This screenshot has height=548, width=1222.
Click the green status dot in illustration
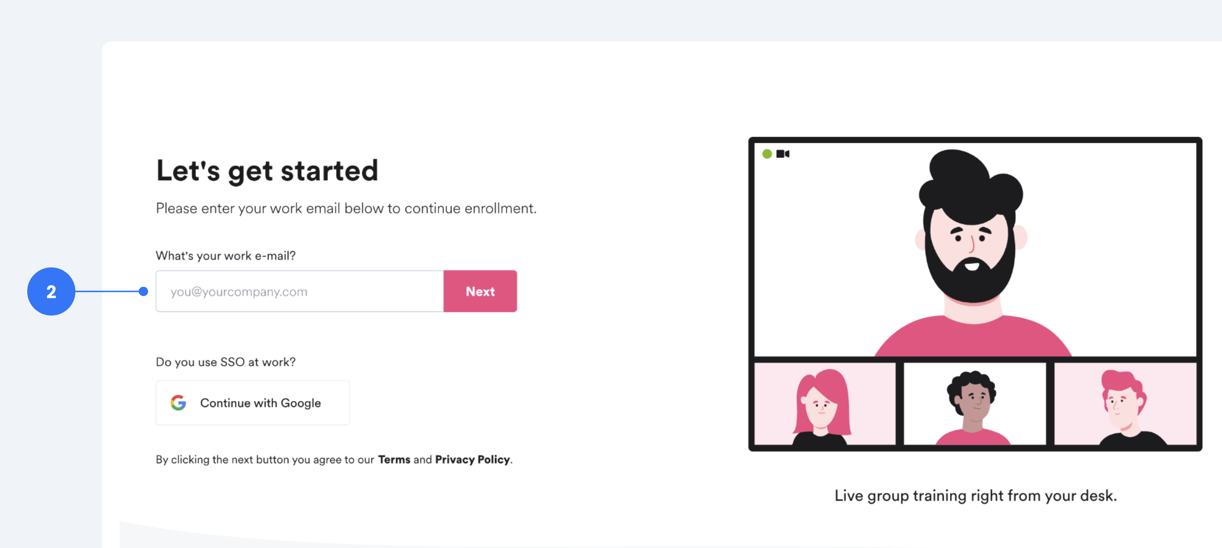(767, 154)
